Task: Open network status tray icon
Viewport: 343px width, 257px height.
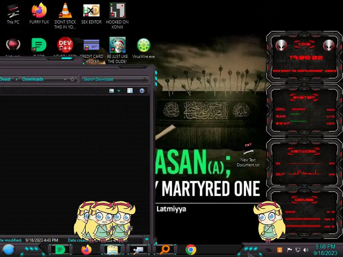Action: click(298, 250)
